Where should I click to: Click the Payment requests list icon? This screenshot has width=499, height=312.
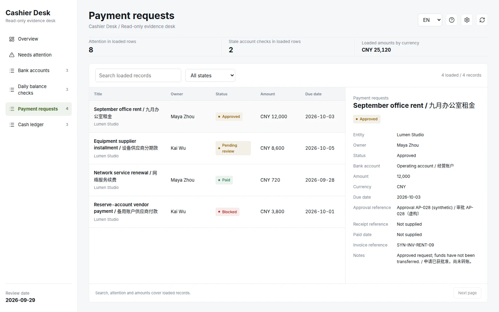[12, 109]
